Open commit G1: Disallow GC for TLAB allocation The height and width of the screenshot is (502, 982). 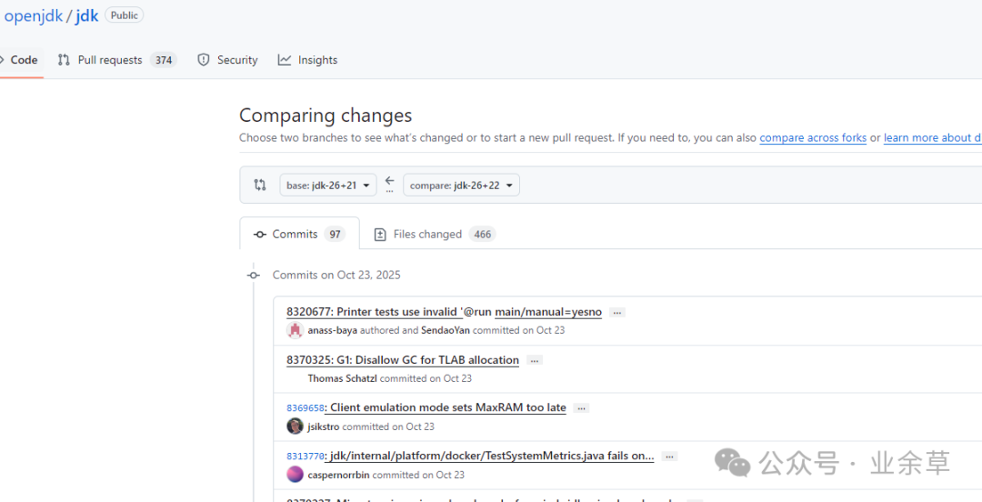(x=402, y=360)
